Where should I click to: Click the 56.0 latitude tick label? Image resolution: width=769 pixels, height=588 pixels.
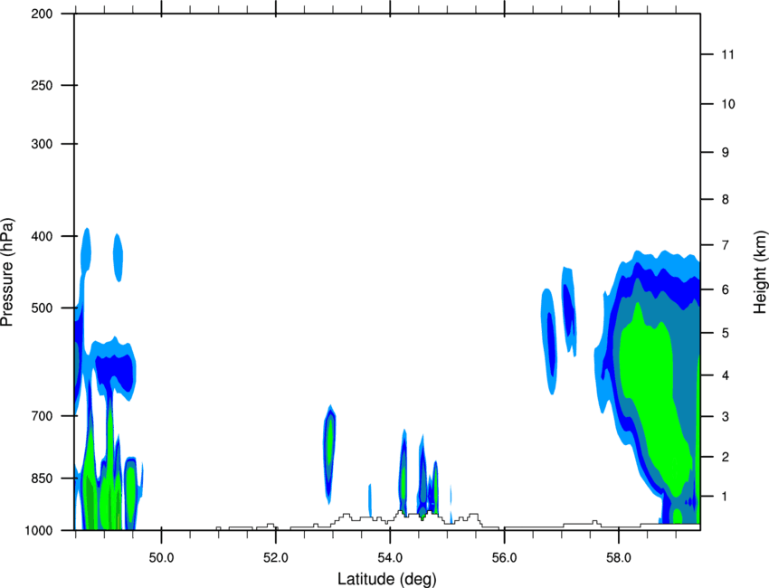tap(505, 558)
